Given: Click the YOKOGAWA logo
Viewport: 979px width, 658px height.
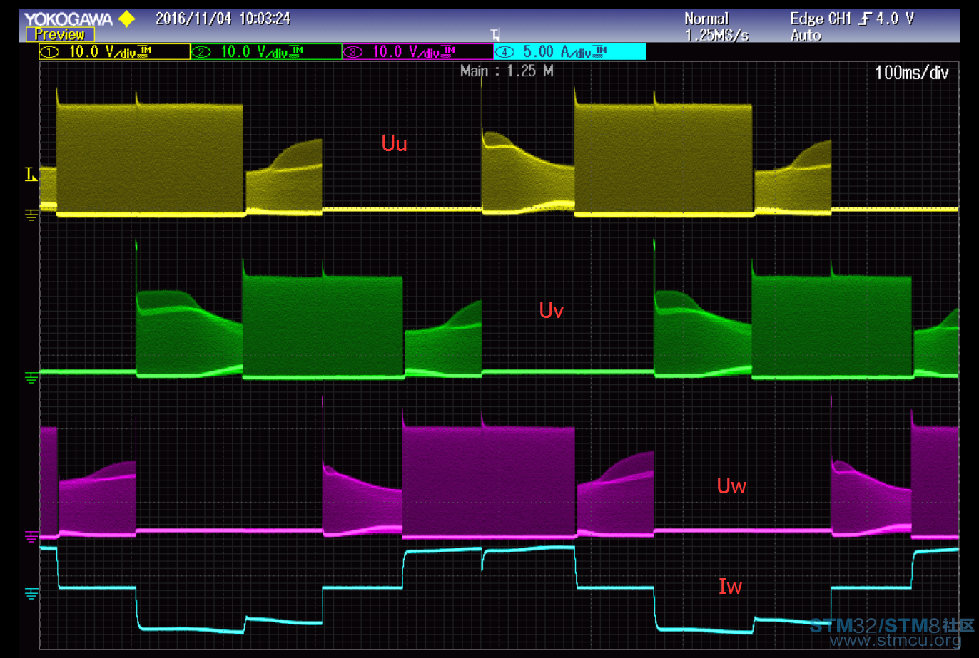Looking at the screenshot, I should 69,19.
